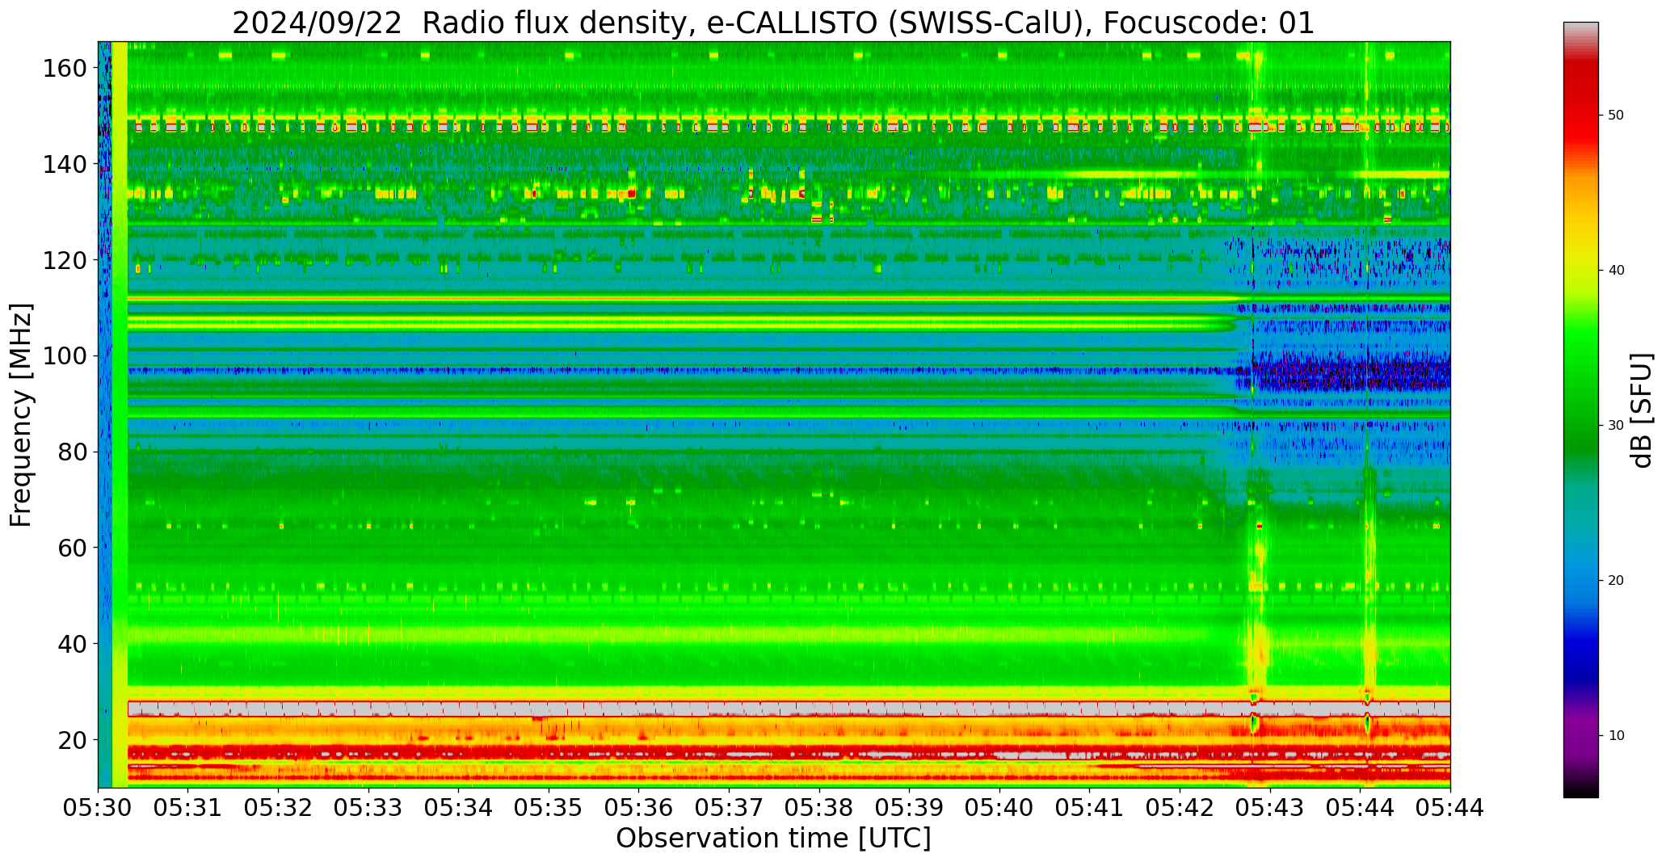Click the 60 frequency tick label

click(x=72, y=548)
